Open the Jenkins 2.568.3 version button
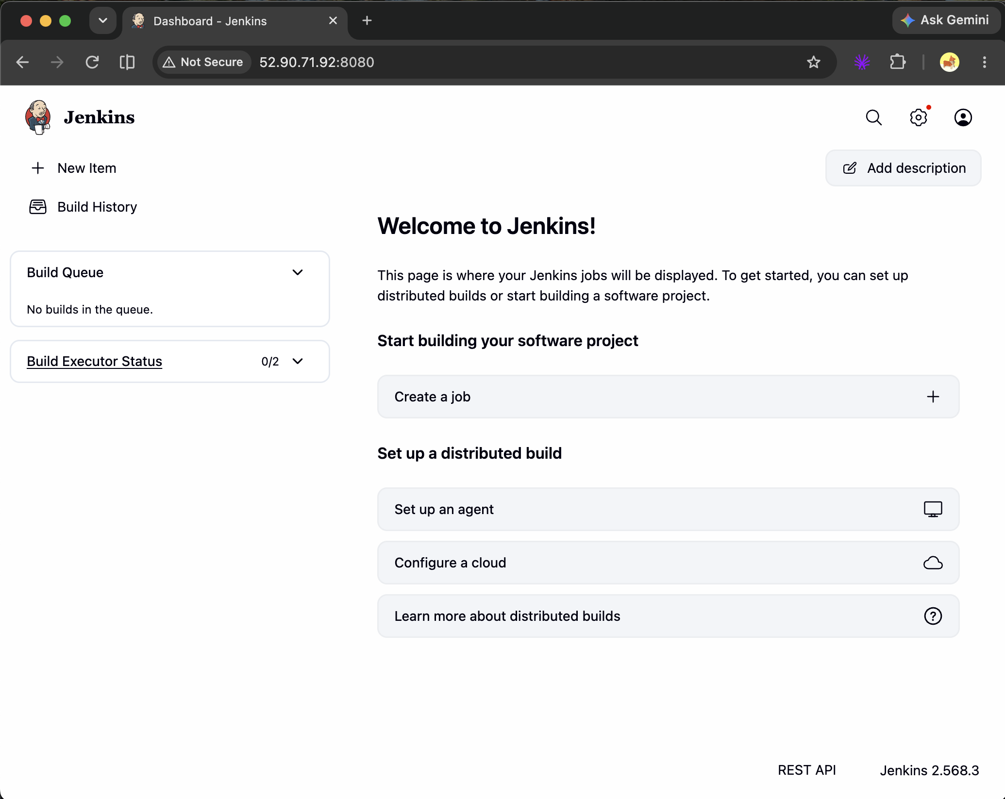Screen dimensions: 1005x799 pyautogui.click(x=929, y=770)
